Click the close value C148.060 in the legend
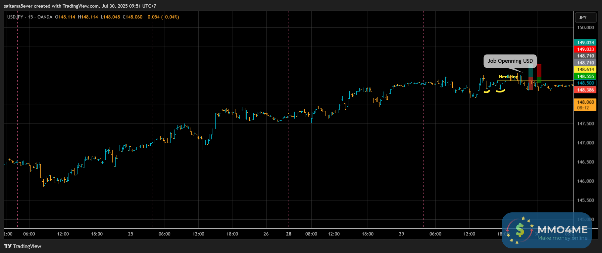602x253 pixels. point(132,17)
